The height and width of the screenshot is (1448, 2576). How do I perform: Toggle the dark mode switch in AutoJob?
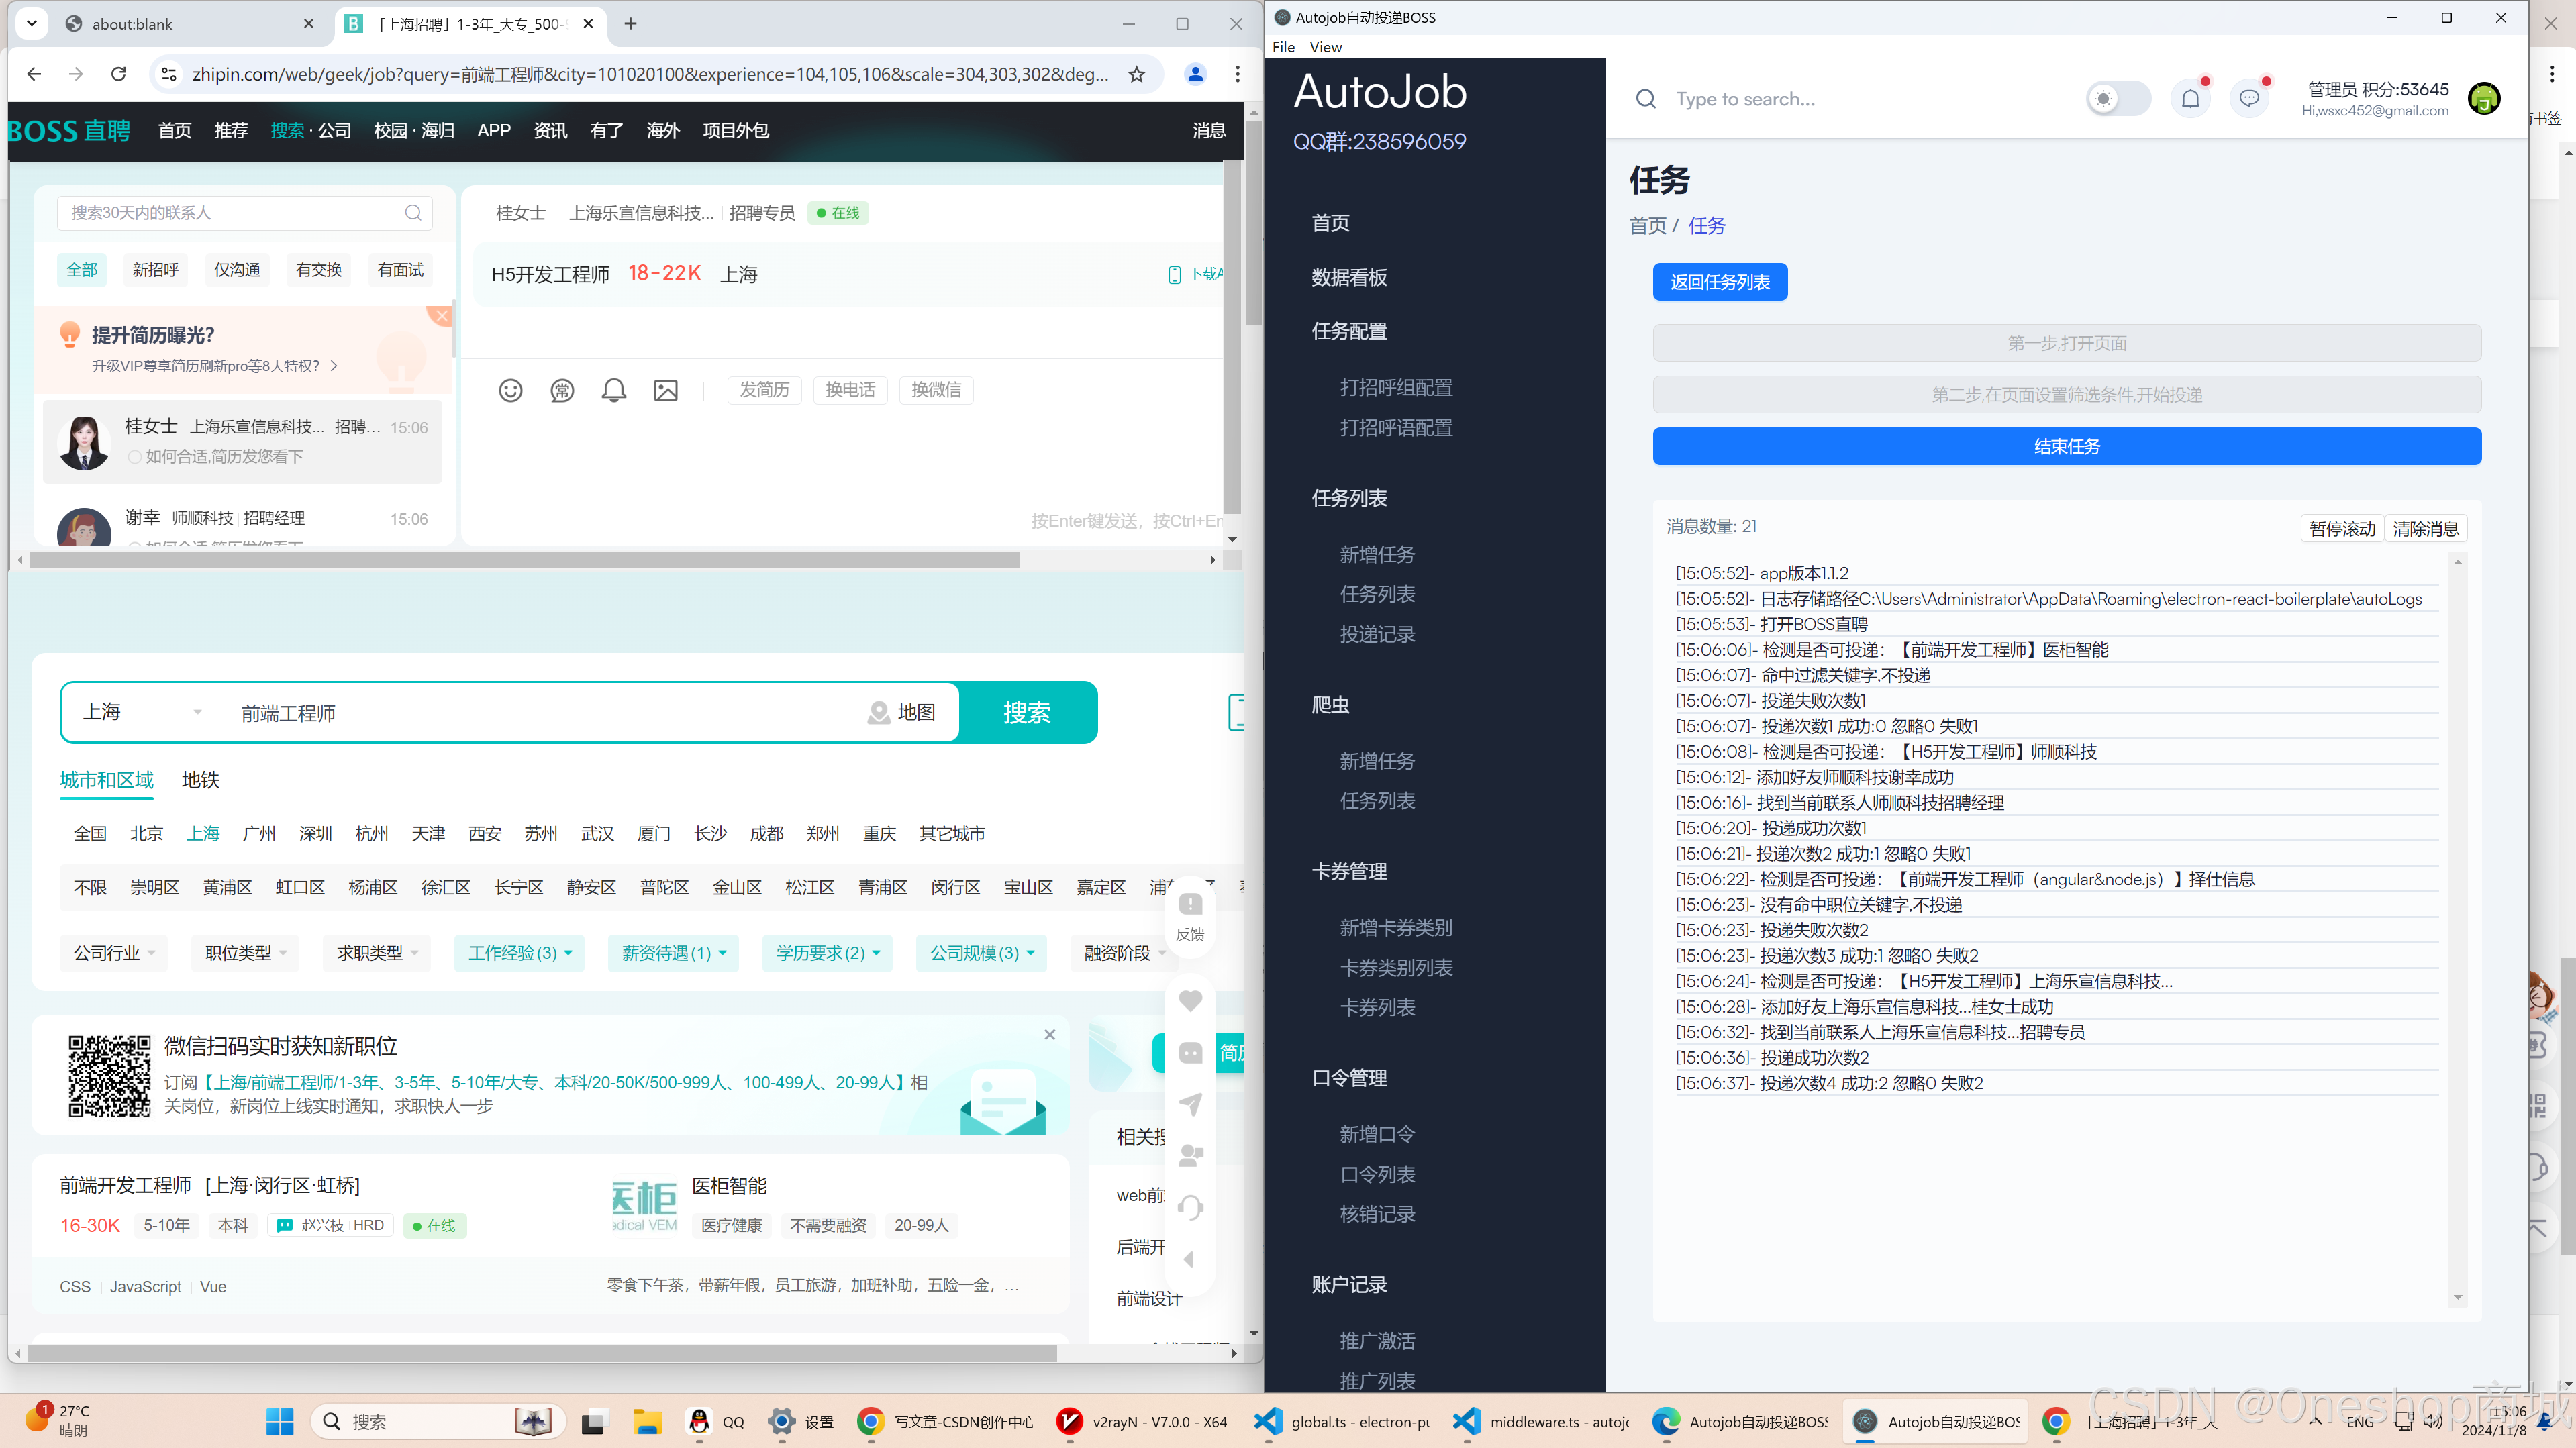coord(2118,99)
